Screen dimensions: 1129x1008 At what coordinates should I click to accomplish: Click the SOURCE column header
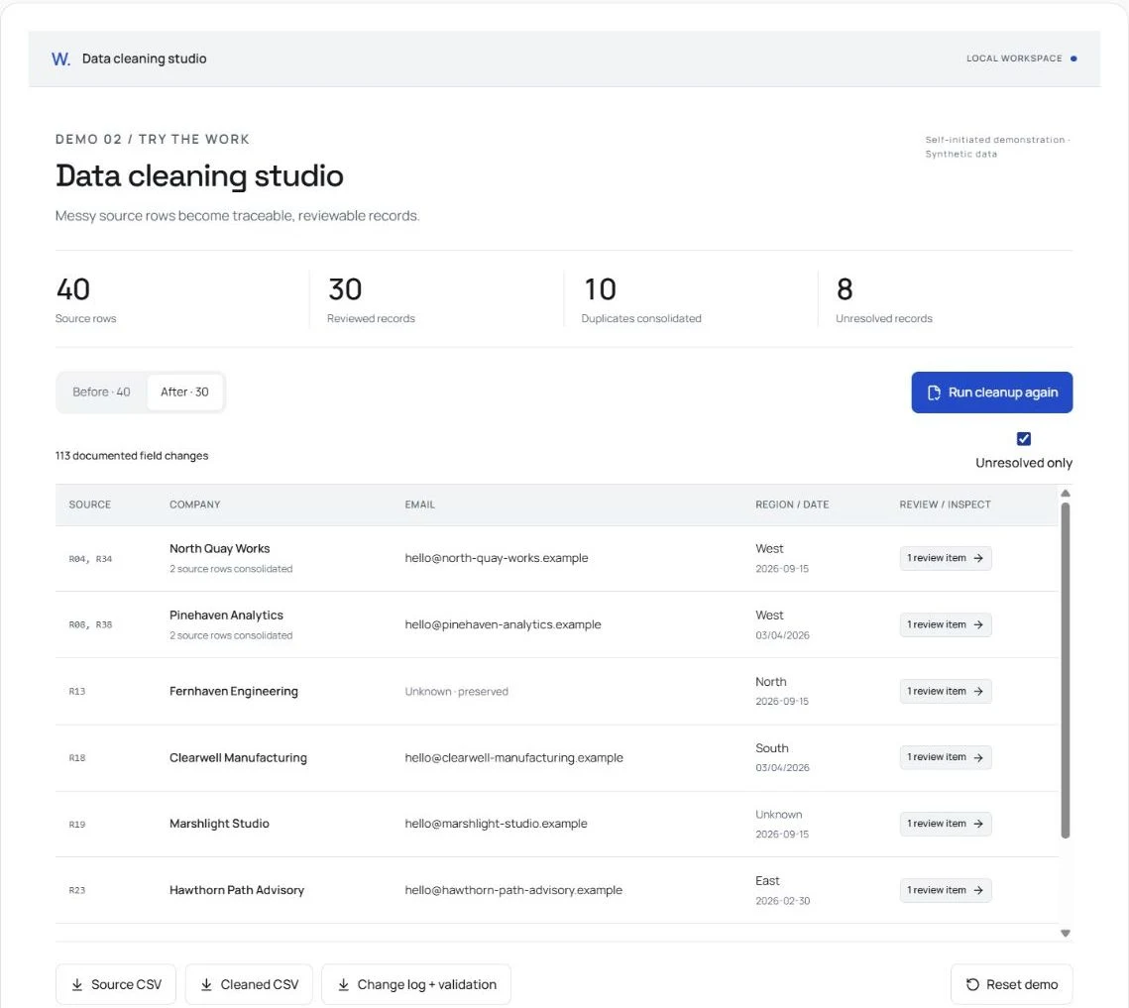(x=90, y=504)
